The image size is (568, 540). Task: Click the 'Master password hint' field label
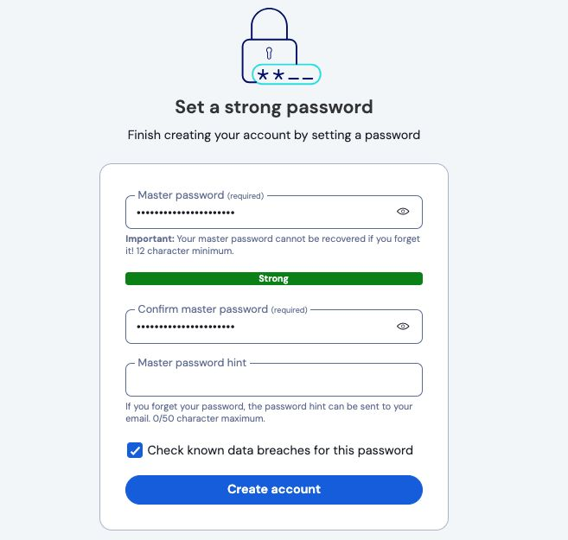click(x=192, y=363)
